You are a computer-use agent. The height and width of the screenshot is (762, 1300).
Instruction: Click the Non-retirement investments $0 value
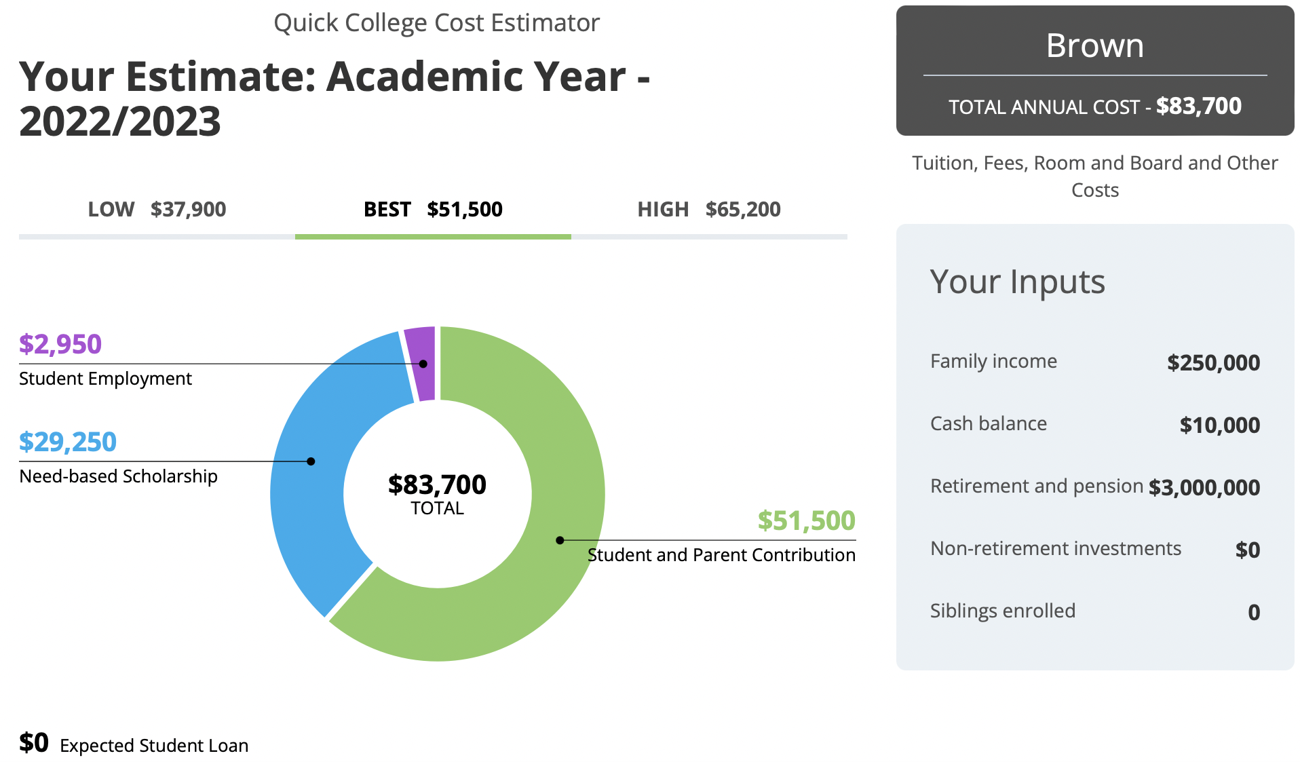tap(1247, 550)
